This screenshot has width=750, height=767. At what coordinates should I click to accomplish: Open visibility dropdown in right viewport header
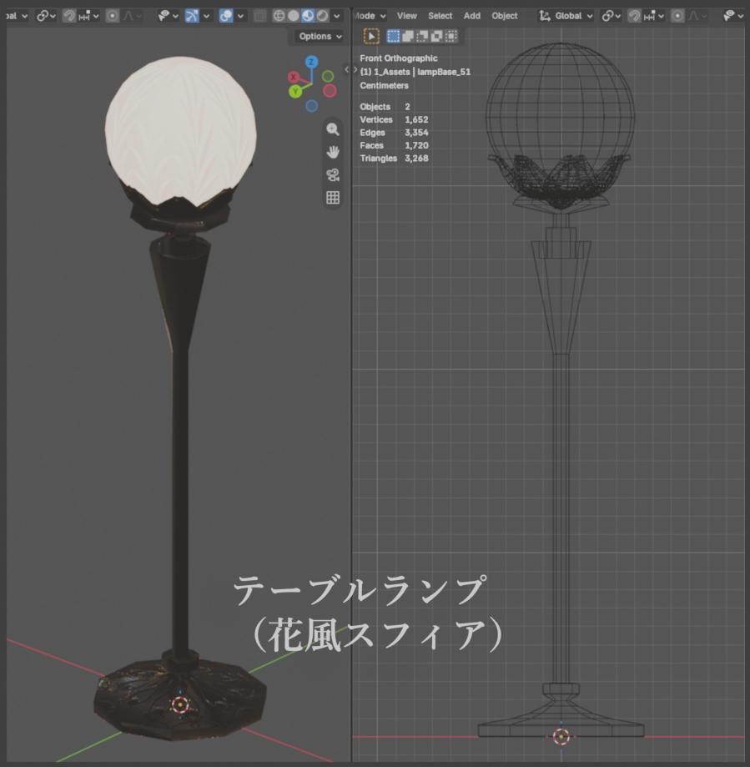coord(733,16)
